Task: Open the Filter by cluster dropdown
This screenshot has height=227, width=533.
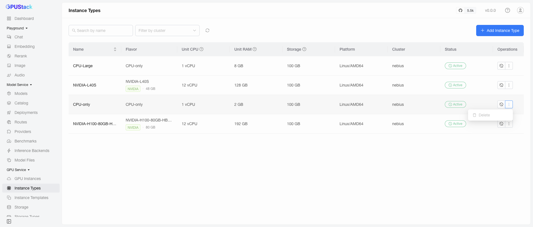Action: click(x=167, y=31)
